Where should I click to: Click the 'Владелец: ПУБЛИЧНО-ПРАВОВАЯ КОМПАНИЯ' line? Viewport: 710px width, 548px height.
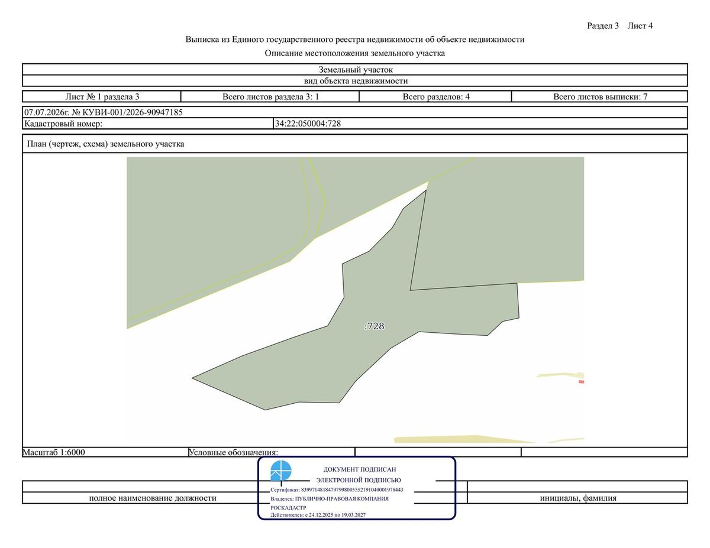330,498
